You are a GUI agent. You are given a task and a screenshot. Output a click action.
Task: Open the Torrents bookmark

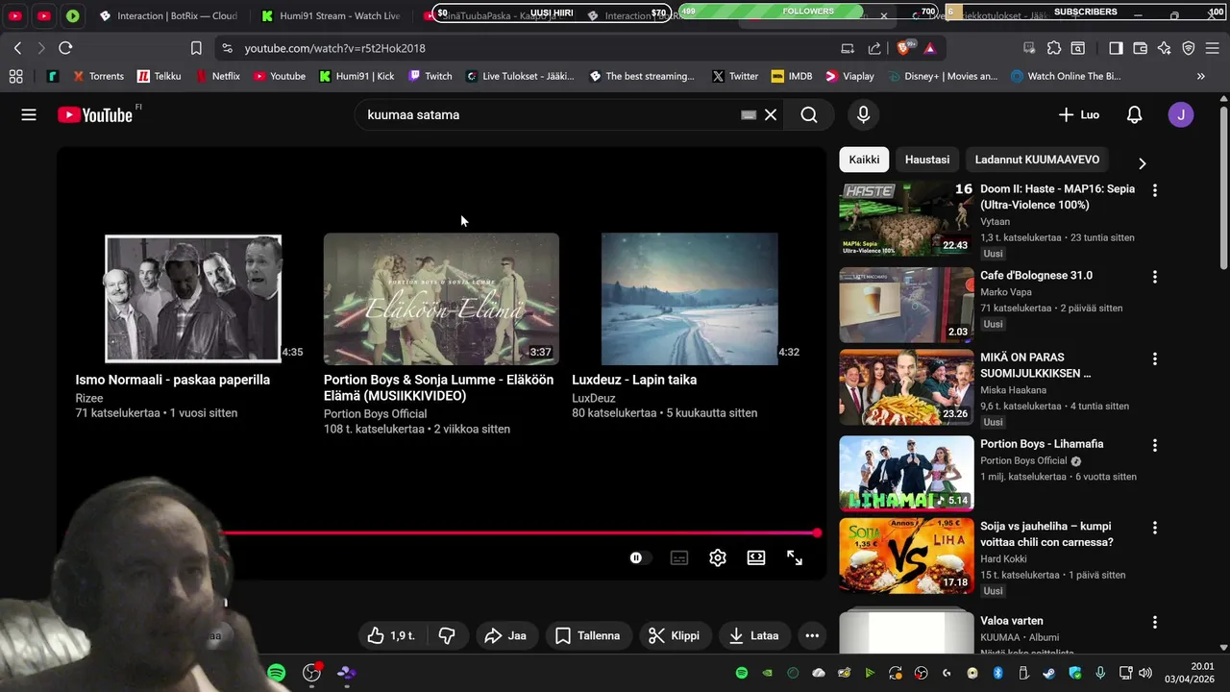(98, 76)
